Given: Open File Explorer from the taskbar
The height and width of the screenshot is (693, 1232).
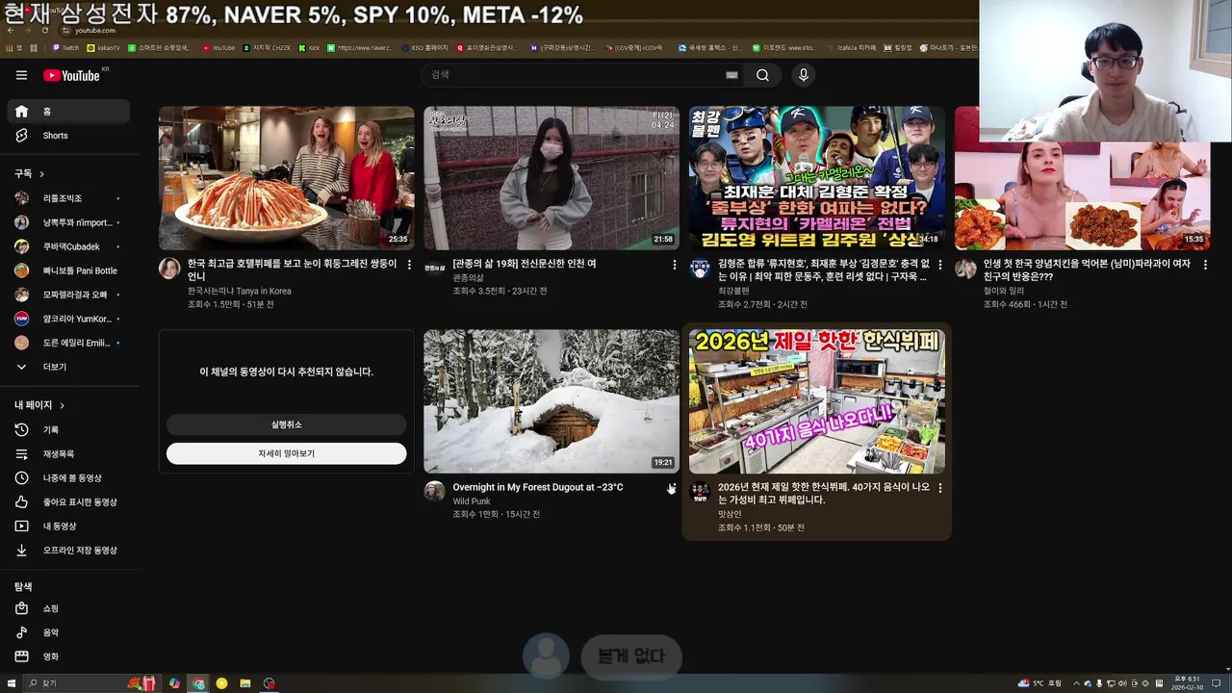Looking at the screenshot, I should click(245, 683).
